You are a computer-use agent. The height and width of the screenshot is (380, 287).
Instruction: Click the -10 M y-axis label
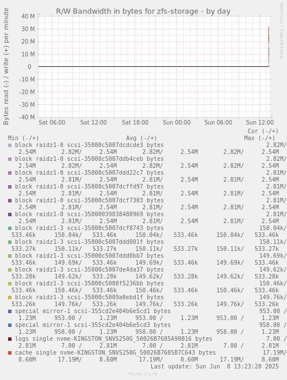(27, 79)
